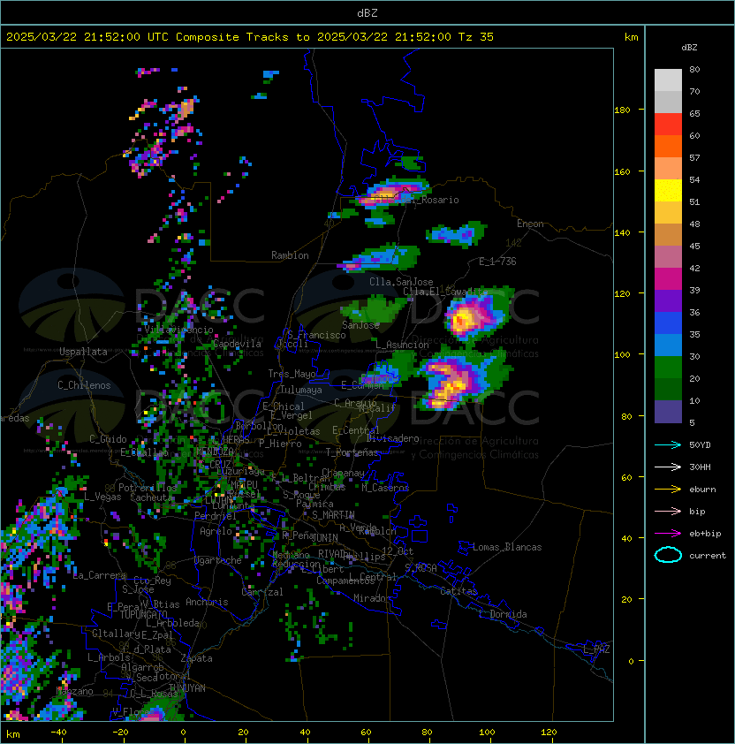
Task: Click the orange swatch between 60 and 57
Action: point(668,147)
